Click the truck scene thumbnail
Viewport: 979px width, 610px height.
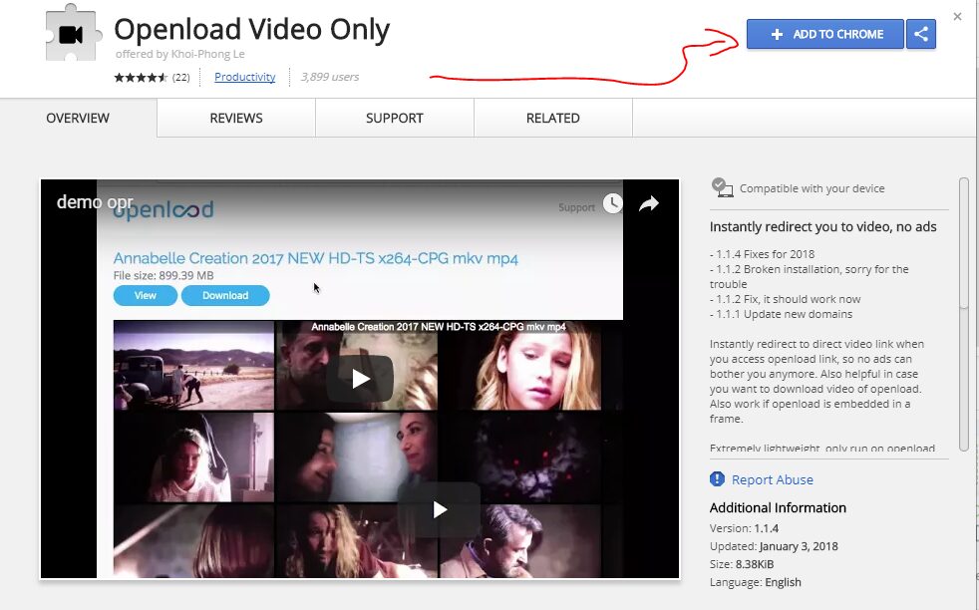pyautogui.click(x=193, y=365)
